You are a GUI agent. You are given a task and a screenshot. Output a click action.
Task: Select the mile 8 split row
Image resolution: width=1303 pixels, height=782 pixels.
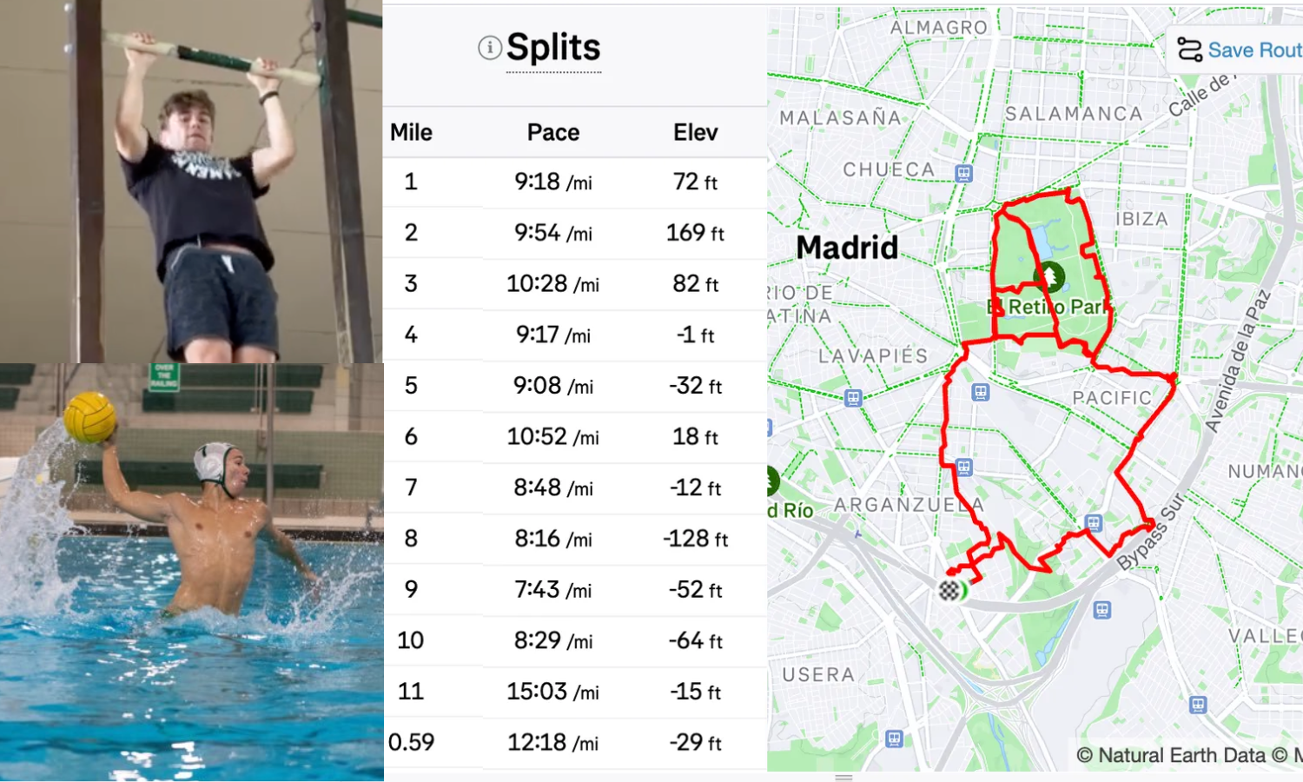[574, 539]
